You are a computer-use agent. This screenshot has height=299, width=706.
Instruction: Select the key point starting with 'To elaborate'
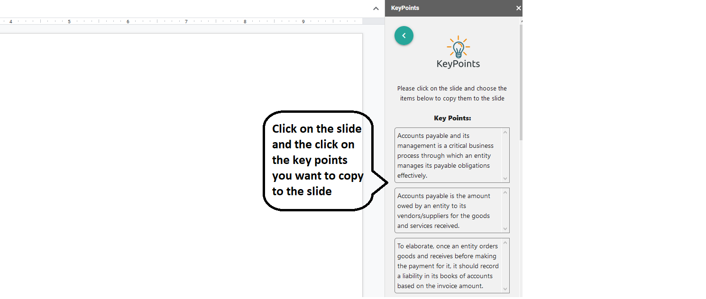(448, 265)
